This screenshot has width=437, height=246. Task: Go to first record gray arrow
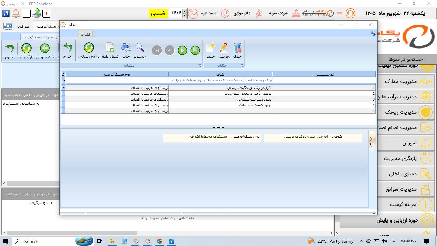pyautogui.click(x=157, y=50)
